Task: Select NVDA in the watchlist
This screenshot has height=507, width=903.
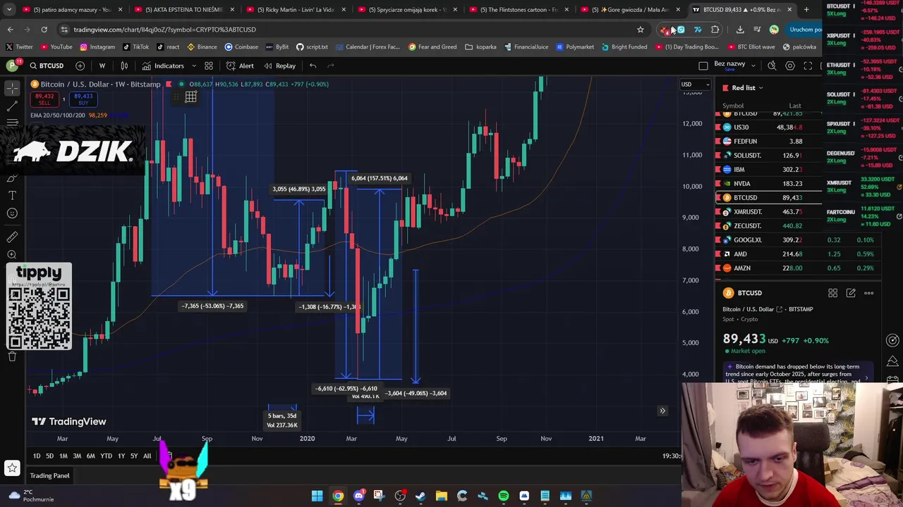Action: [769, 184]
